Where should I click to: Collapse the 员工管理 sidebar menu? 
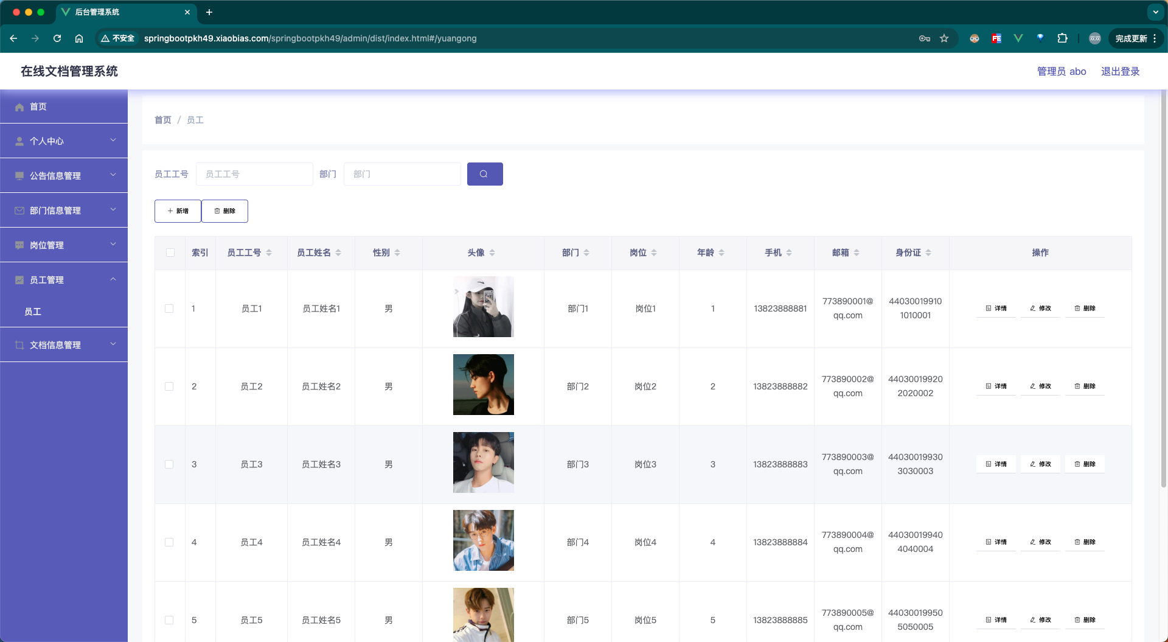(x=64, y=279)
